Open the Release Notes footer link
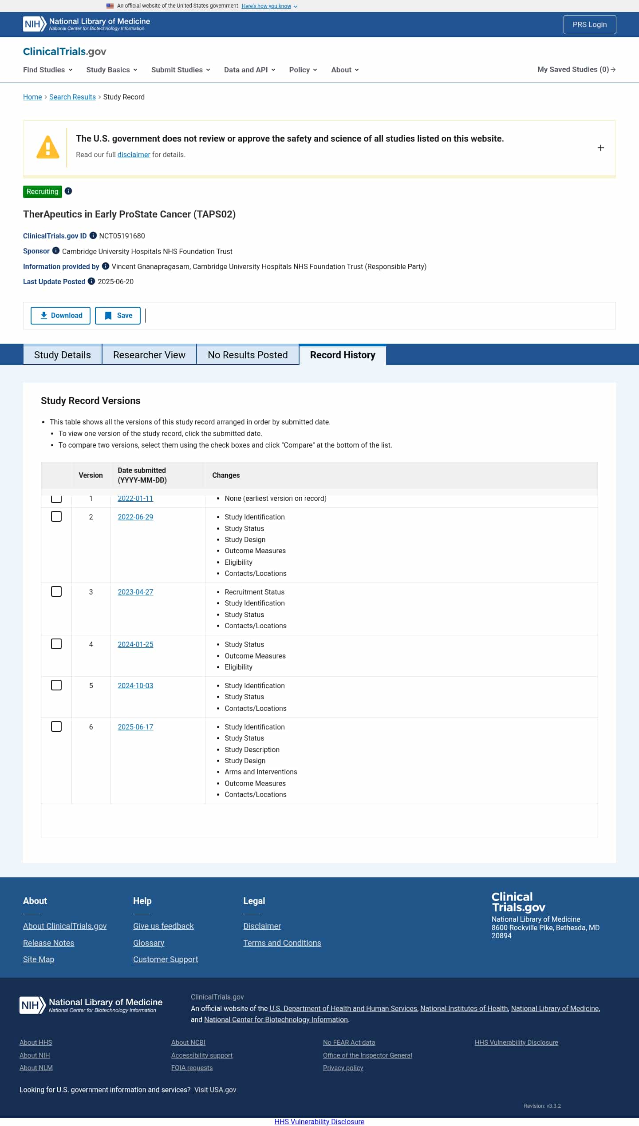The width and height of the screenshot is (639, 1126). tap(49, 943)
